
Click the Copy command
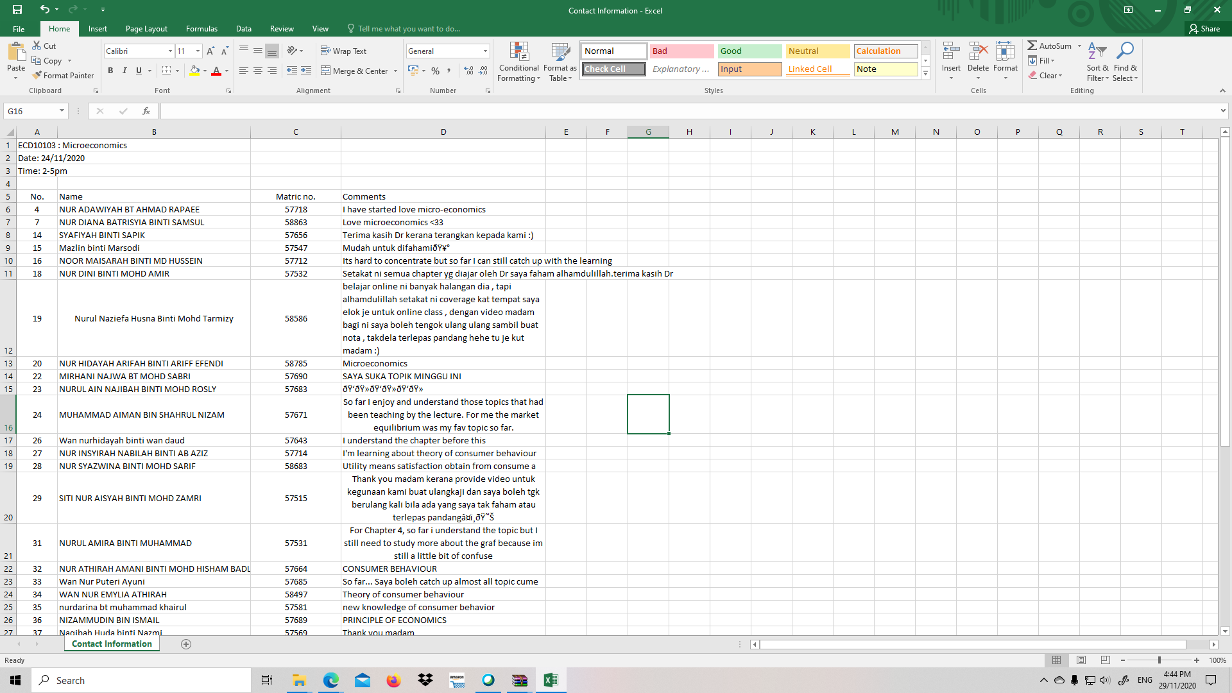tap(47, 60)
